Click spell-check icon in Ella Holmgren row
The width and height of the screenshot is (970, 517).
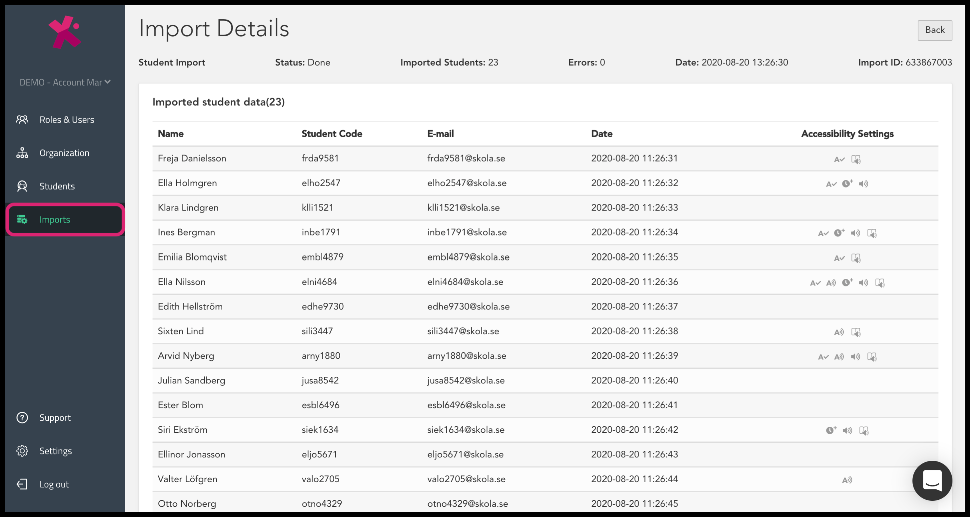pos(831,184)
